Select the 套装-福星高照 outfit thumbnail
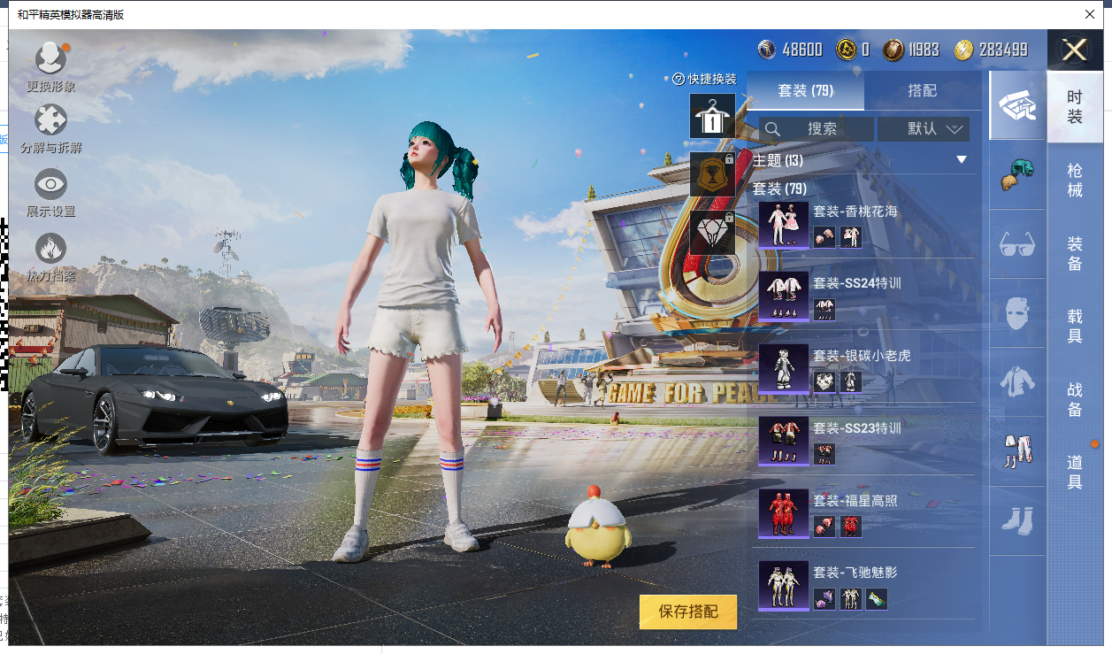This screenshot has height=654, width=1112. click(784, 514)
